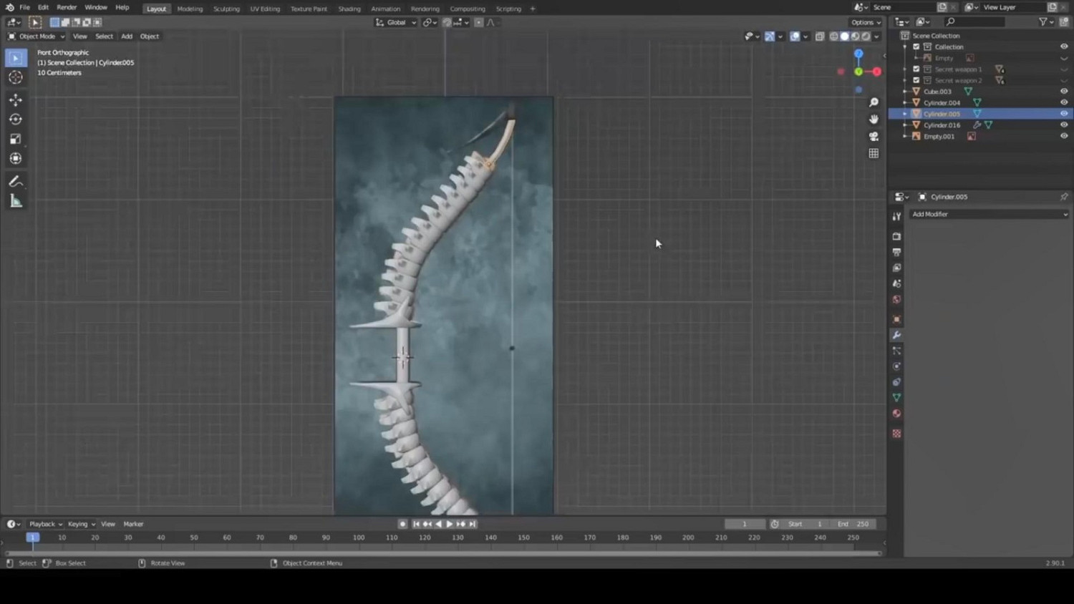Switch to the Sculpting workspace tab
The width and height of the screenshot is (1074, 604).
point(226,9)
